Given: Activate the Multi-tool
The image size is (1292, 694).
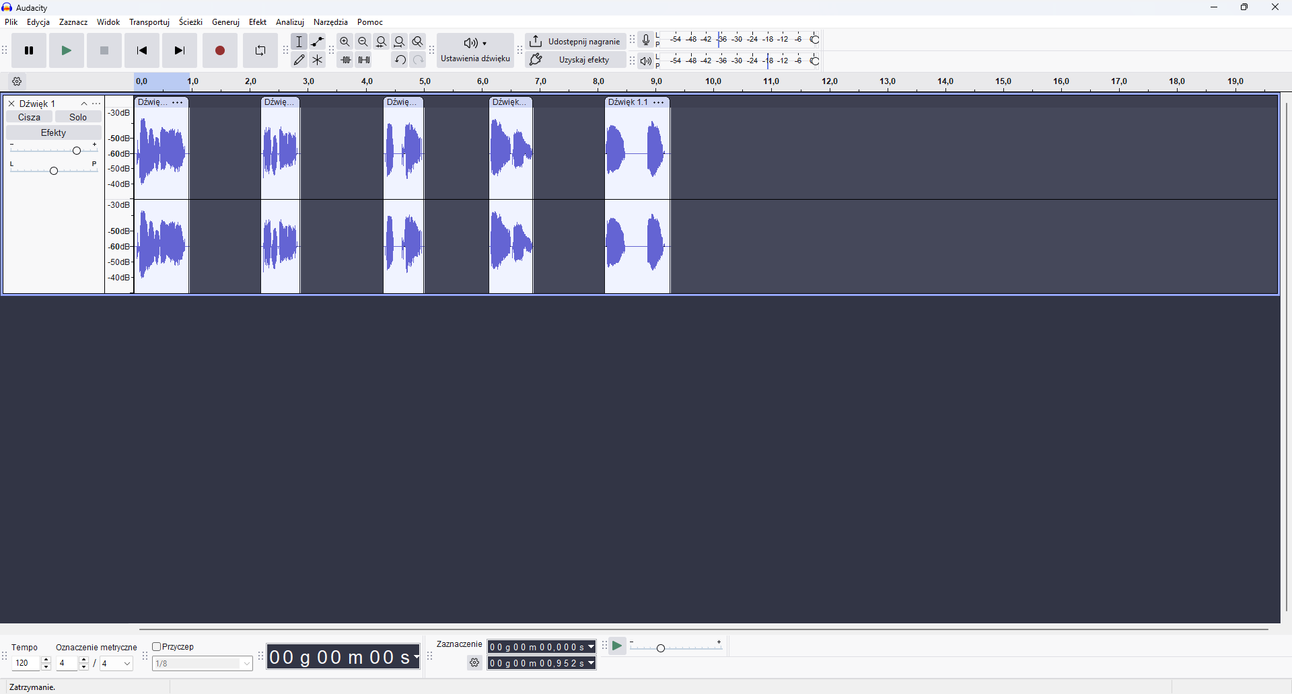Looking at the screenshot, I should [317, 59].
